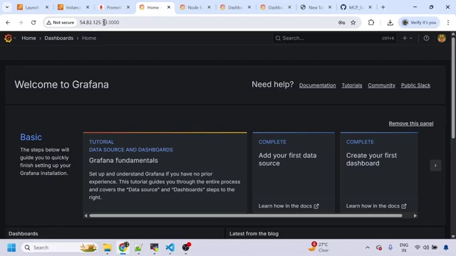Open File Explorer from taskbar

(x=107, y=247)
